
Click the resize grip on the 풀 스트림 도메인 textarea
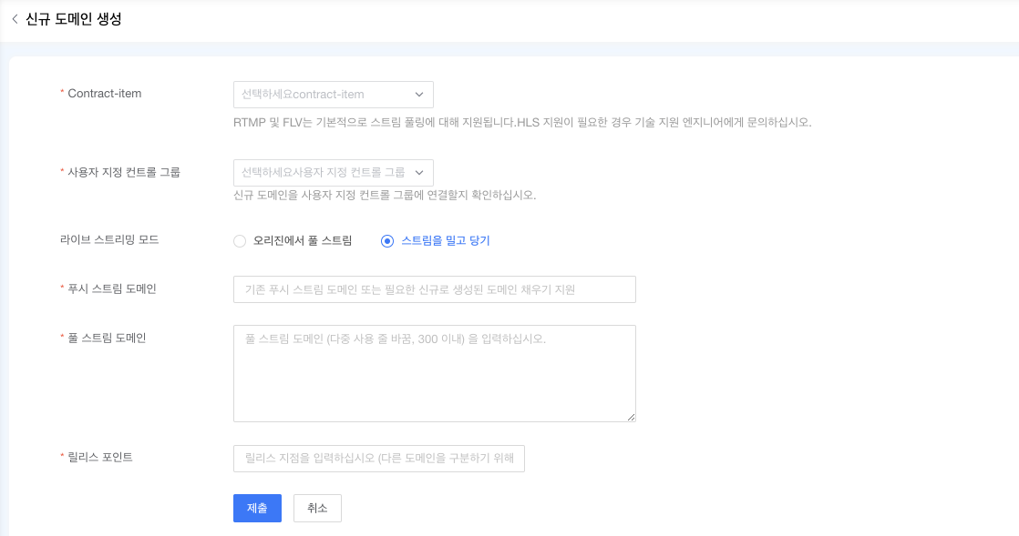[x=632, y=417]
